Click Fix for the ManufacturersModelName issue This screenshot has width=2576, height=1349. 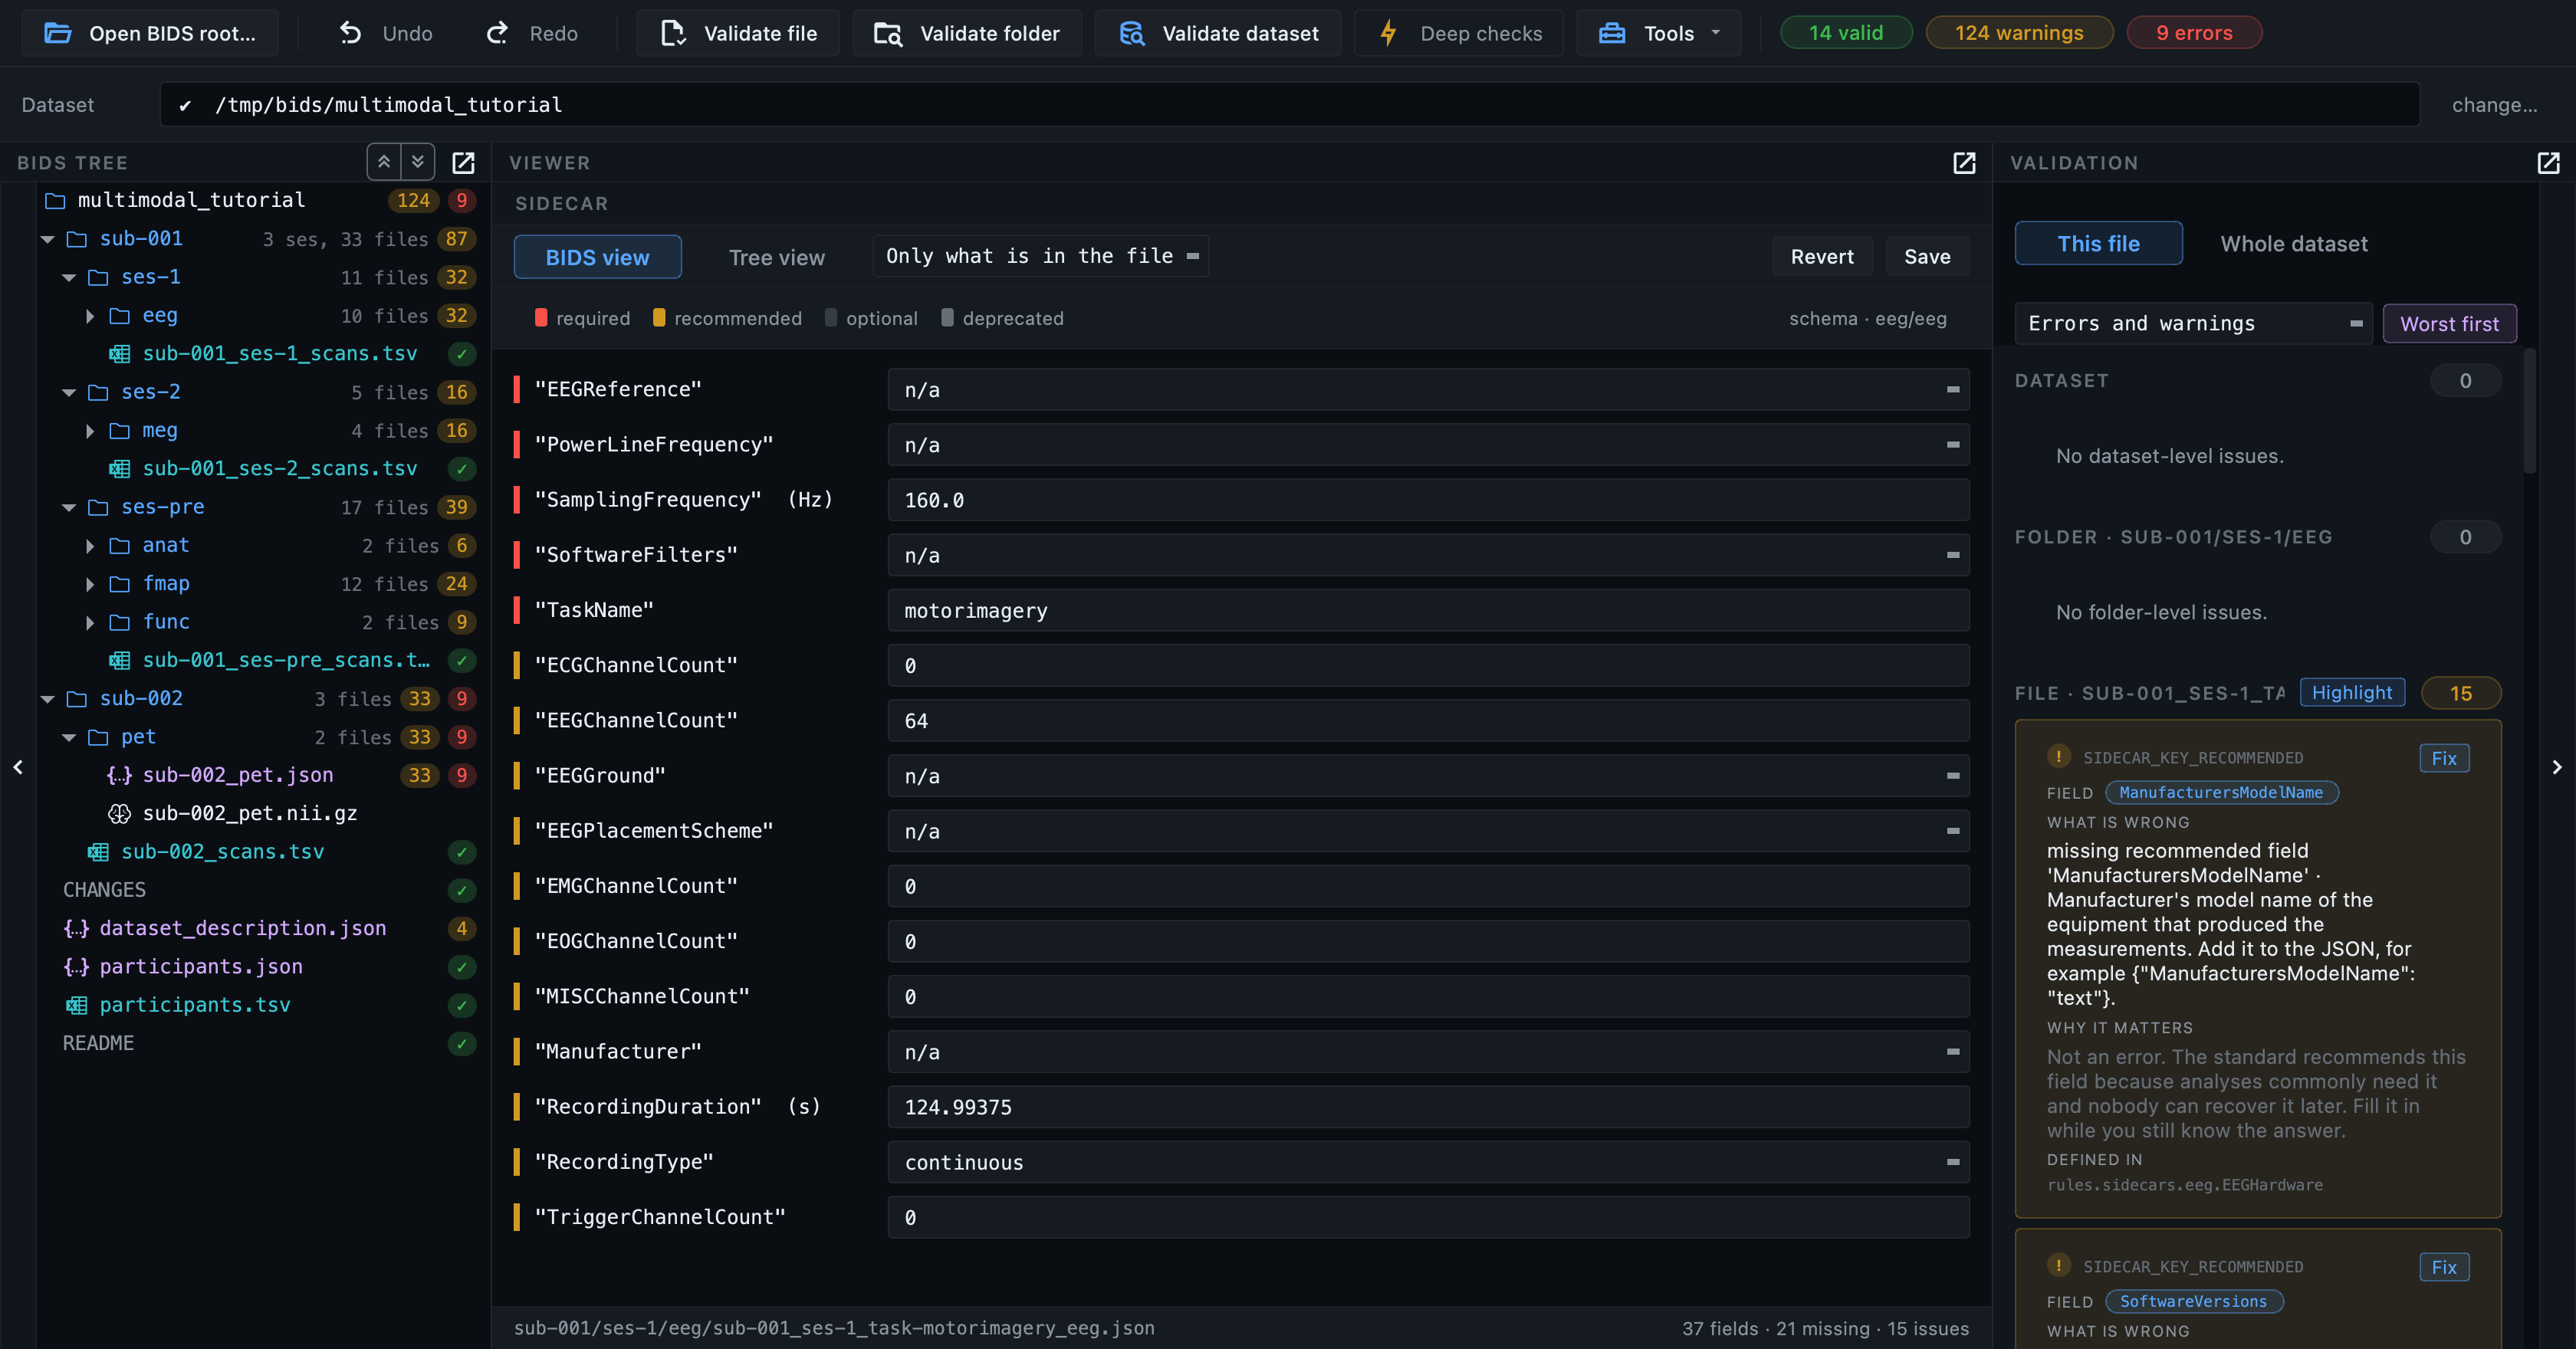click(x=2444, y=757)
